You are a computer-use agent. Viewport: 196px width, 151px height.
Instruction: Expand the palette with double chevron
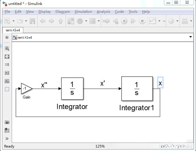pos(7,139)
